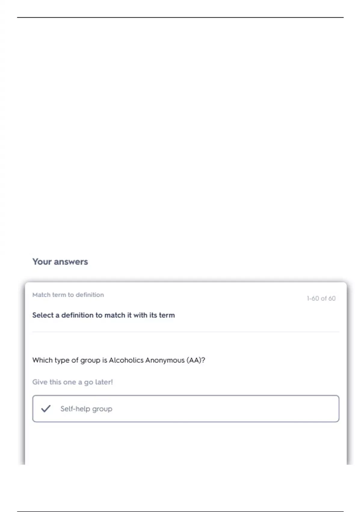Click the "Give this one a go later!" text

click(x=73, y=382)
